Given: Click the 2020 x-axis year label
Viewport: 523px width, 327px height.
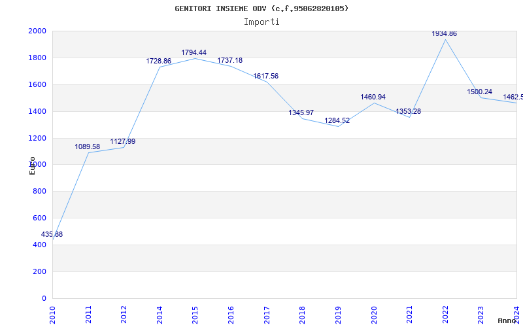Looking at the screenshot, I should pos(374,315).
